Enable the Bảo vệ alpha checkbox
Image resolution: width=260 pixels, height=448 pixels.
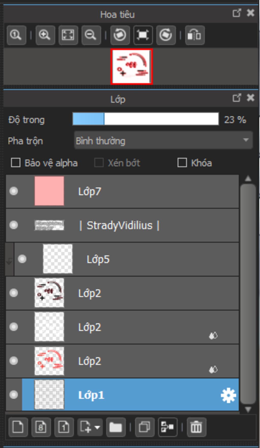[16, 163]
